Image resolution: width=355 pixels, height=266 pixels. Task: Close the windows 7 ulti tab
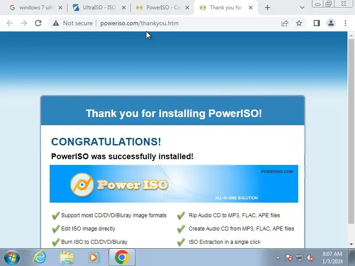point(60,8)
